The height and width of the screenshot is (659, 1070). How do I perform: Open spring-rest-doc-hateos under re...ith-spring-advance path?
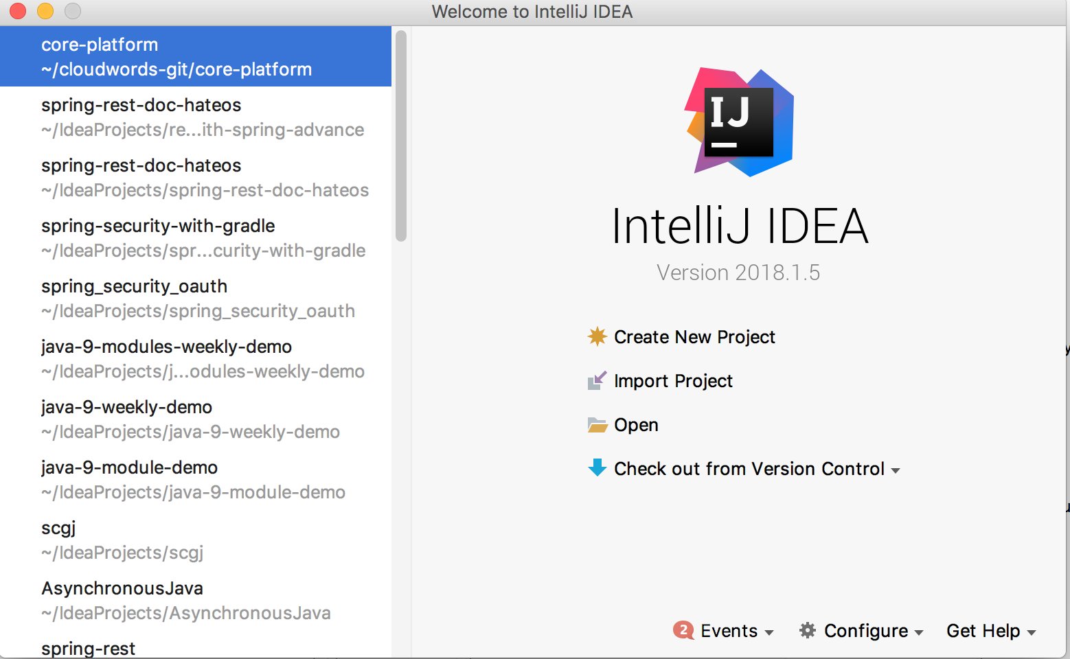point(196,117)
